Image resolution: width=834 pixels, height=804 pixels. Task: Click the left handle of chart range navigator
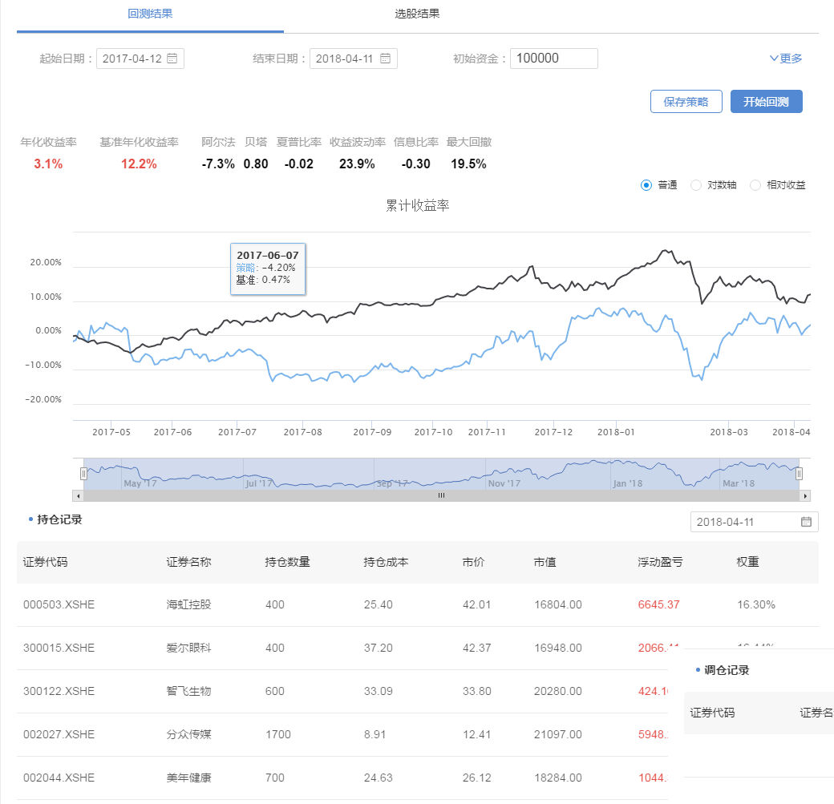tap(83, 474)
